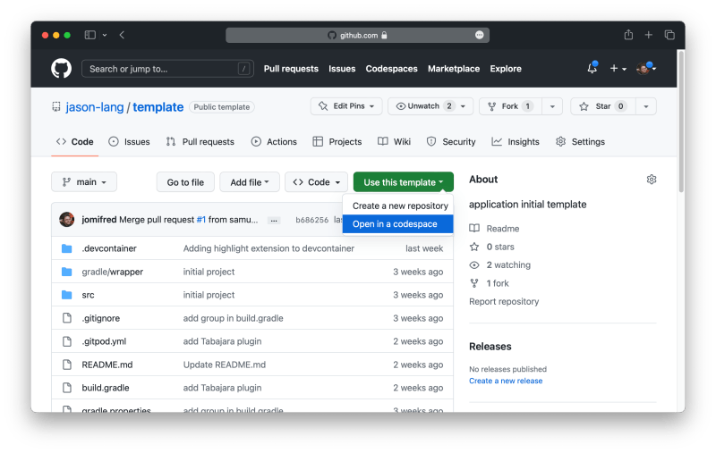Switch to the repository Issues tab
This screenshot has height=453, width=716.
click(129, 142)
